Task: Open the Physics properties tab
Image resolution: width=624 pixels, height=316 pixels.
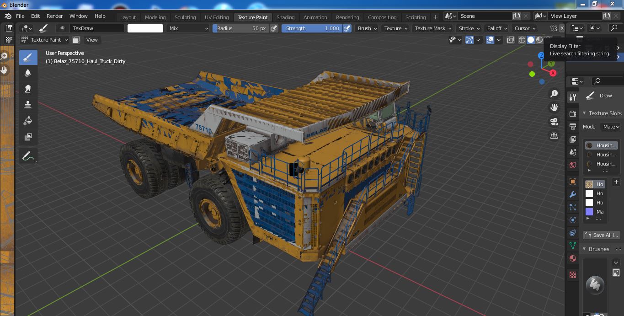Action: (572, 220)
